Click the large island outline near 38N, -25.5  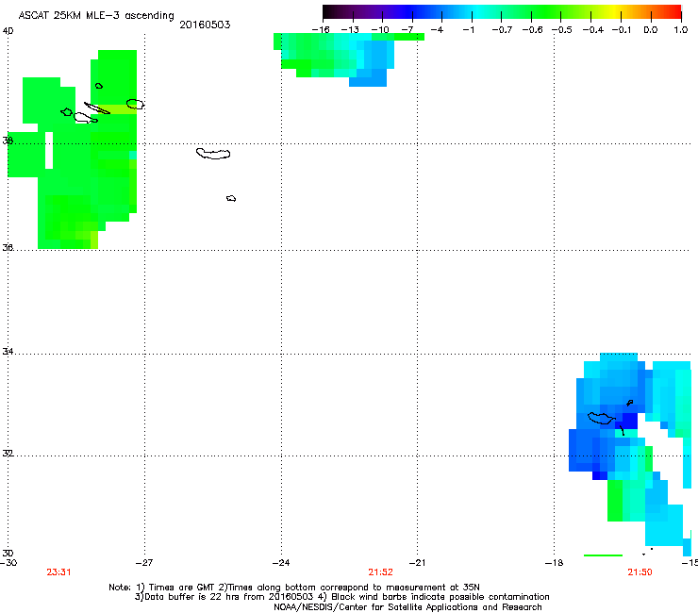pos(213,154)
